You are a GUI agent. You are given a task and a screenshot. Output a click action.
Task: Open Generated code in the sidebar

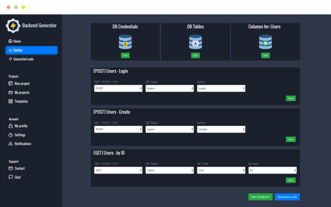[23, 59]
